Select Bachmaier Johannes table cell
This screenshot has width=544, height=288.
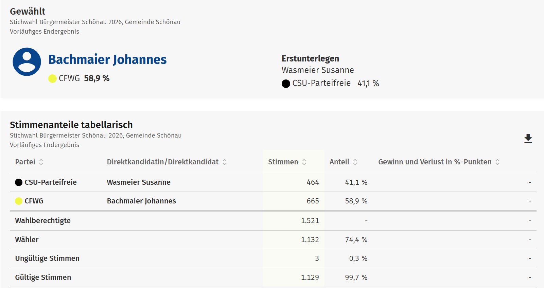(141, 201)
